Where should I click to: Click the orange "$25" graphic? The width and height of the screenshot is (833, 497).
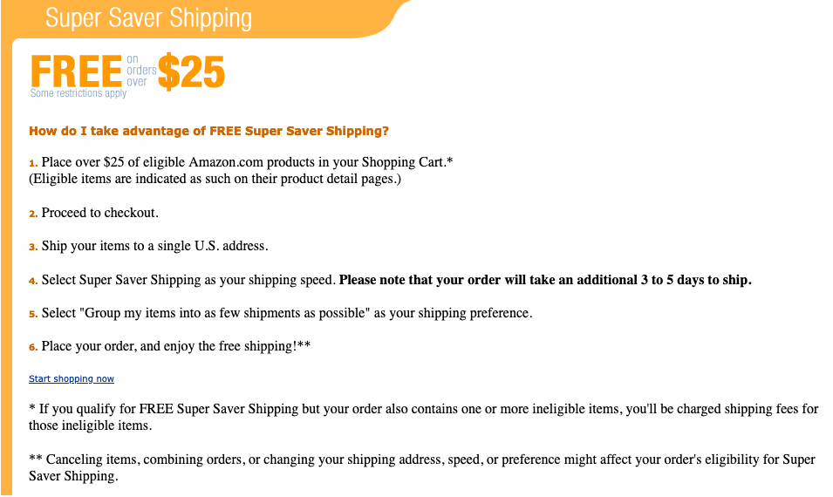[191, 71]
